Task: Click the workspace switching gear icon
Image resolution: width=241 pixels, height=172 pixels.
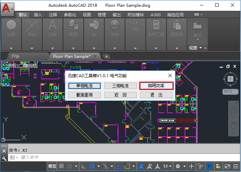Action: [x=178, y=166]
